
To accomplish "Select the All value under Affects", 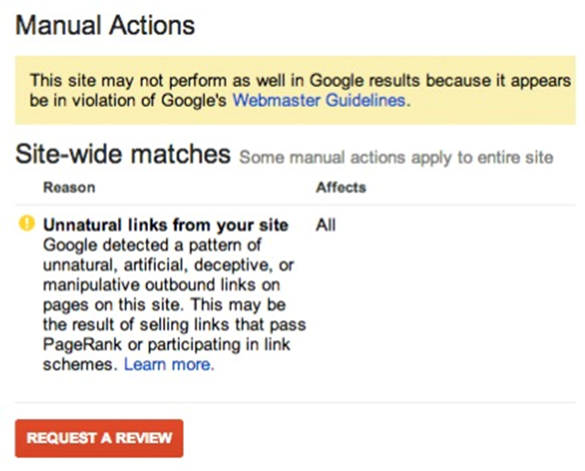I will 326,225.
